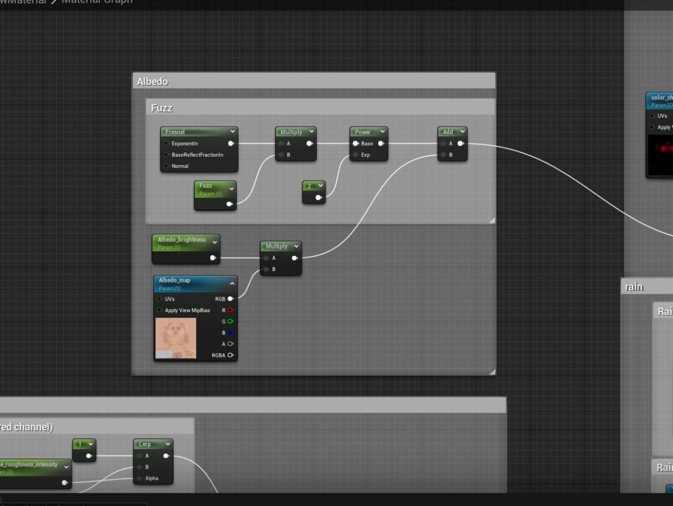This screenshot has height=506, width=673.
Task: Click the Fresnel BaseReflectFractionIn input pin
Action: (x=167, y=154)
